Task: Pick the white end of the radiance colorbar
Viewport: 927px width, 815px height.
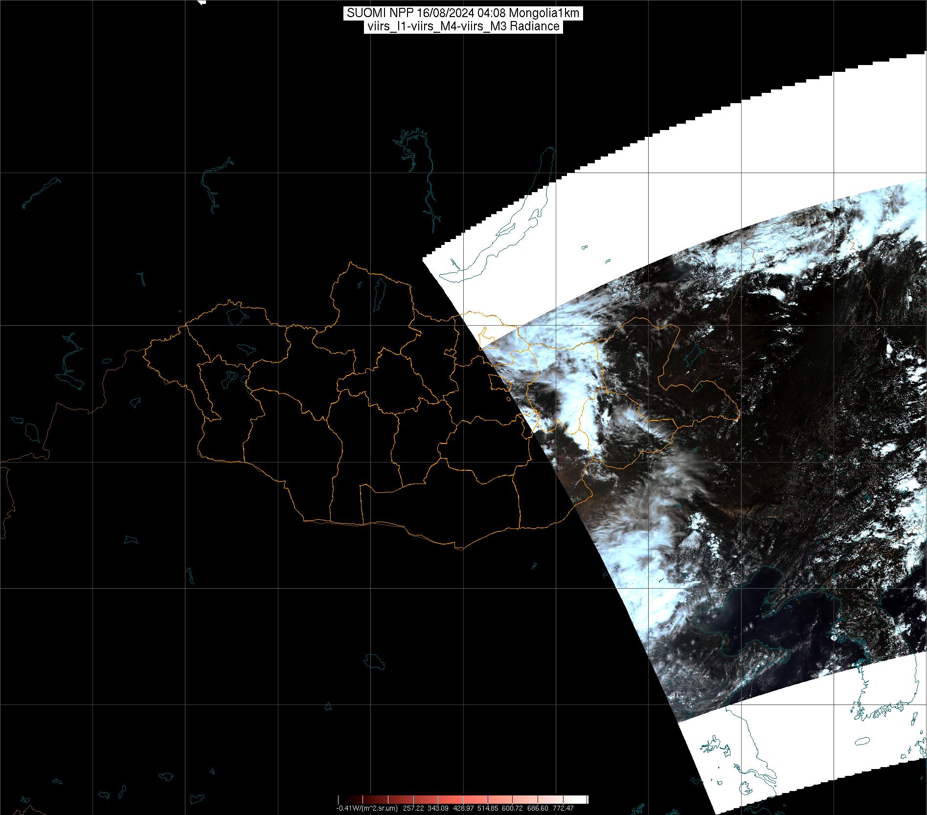Action: (x=582, y=799)
